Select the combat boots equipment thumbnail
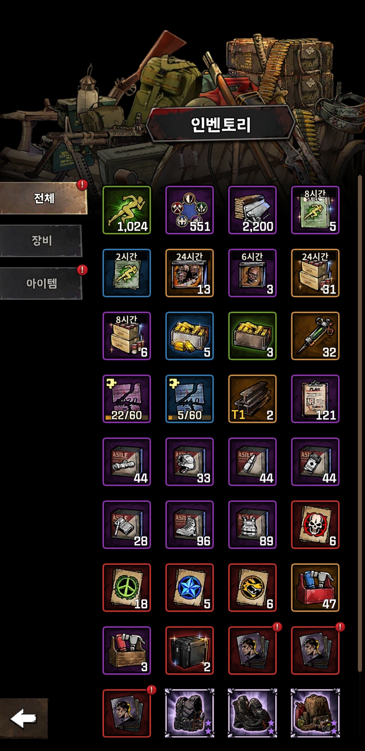365x751 pixels. click(252, 713)
